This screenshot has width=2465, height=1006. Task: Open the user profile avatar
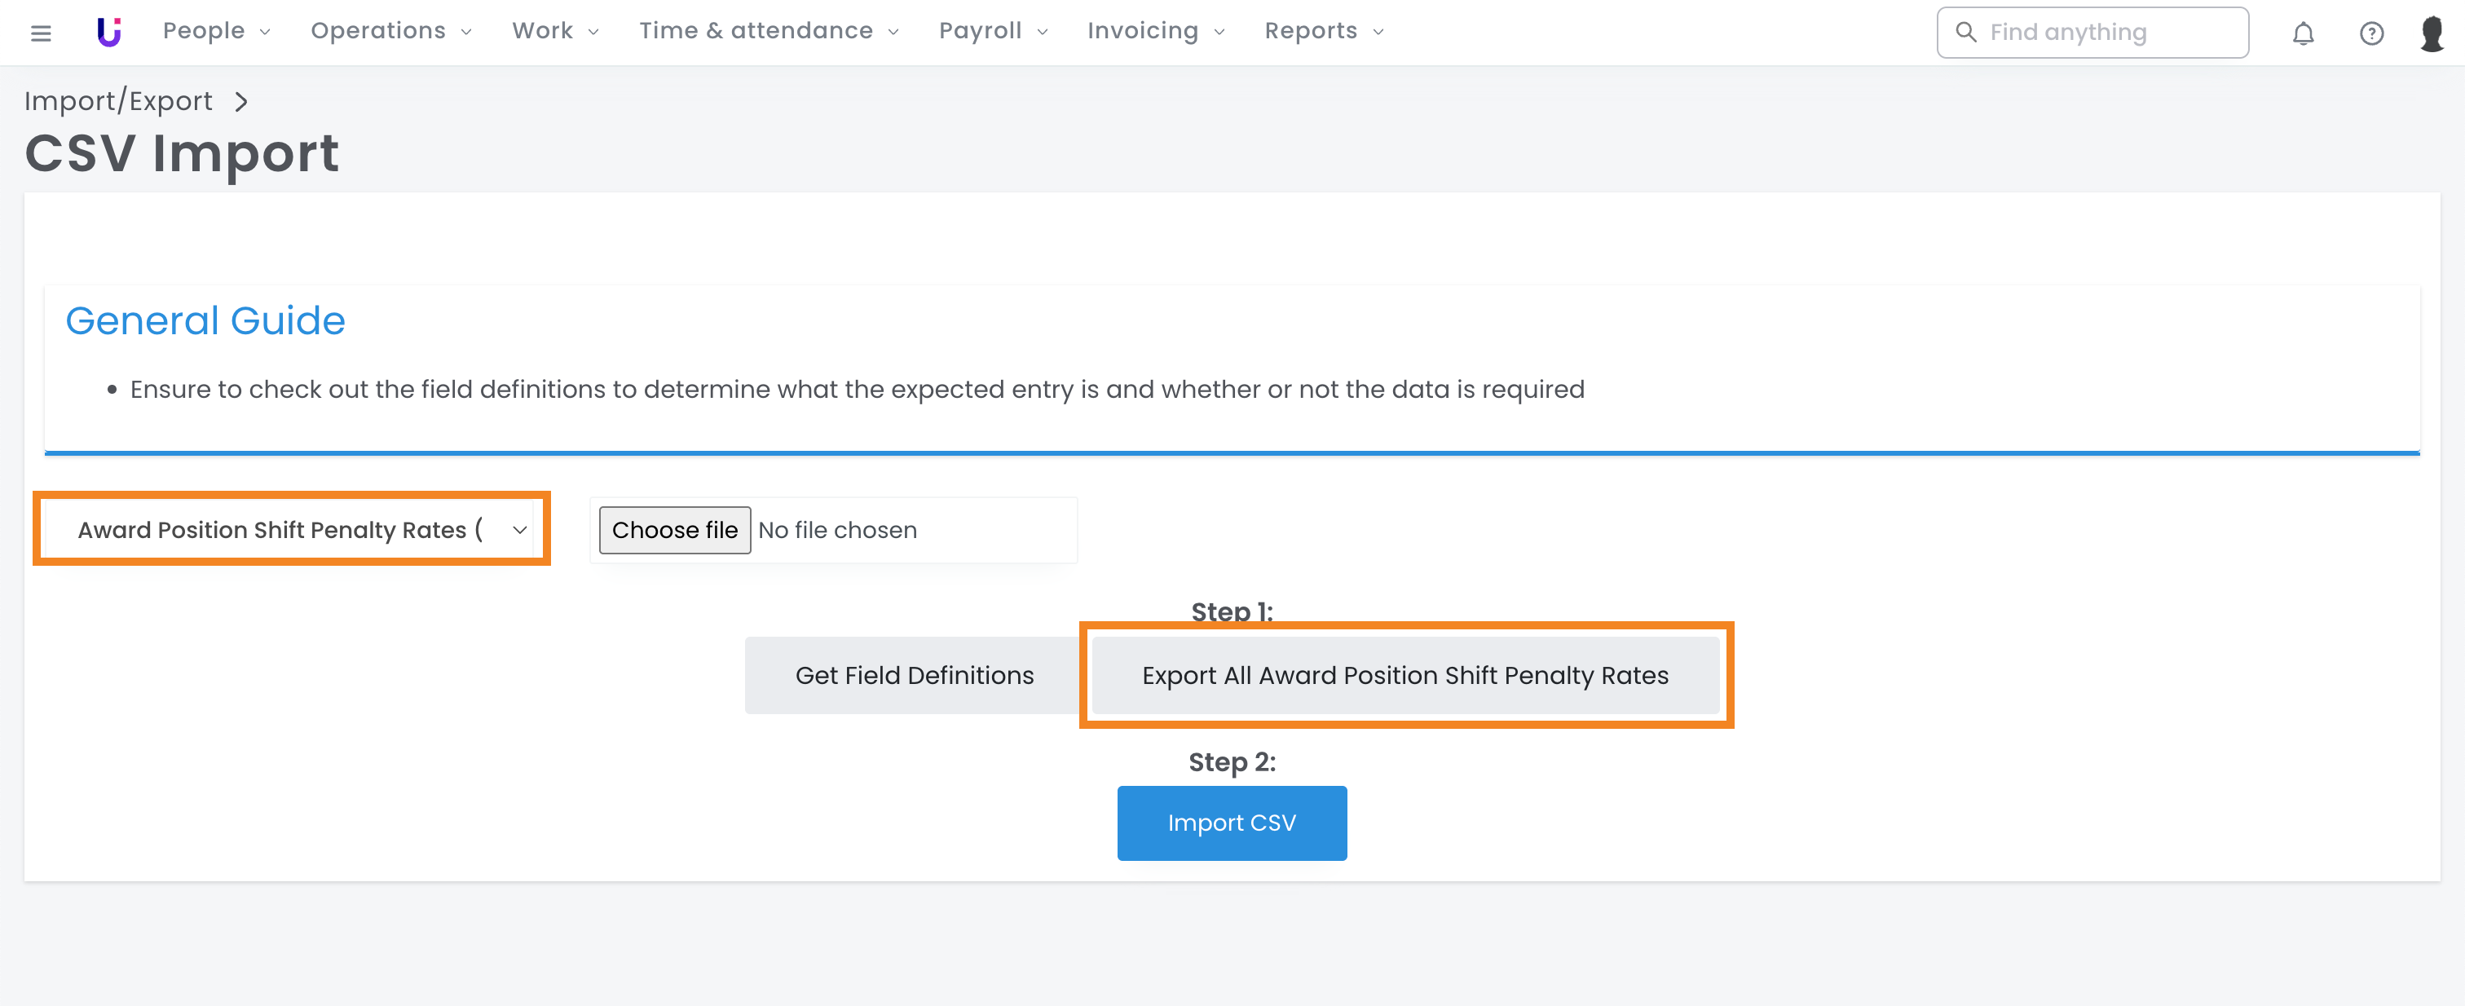click(2432, 33)
